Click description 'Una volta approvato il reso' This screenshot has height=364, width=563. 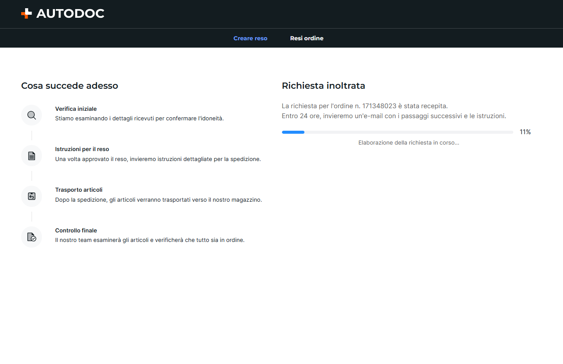click(158, 159)
